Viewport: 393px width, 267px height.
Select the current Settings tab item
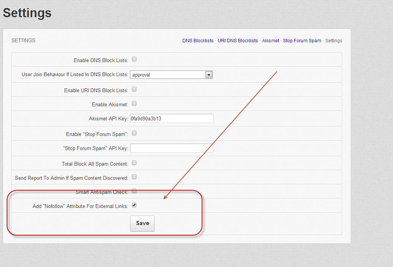click(333, 41)
